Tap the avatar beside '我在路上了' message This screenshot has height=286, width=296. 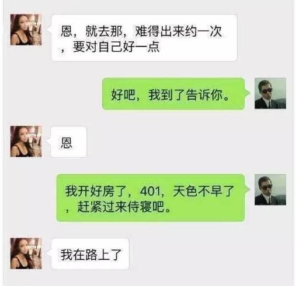(x=26, y=253)
